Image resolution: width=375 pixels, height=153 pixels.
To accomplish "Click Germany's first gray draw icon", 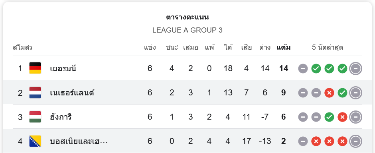I will pos(303,69).
